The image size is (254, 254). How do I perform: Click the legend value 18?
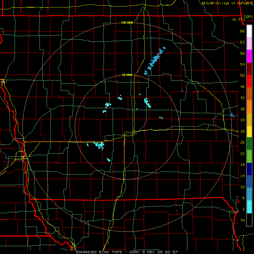tap(242, 165)
